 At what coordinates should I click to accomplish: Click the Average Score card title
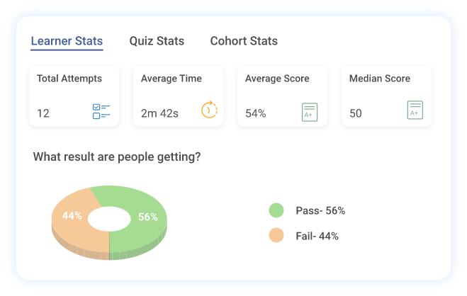pos(277,79)
